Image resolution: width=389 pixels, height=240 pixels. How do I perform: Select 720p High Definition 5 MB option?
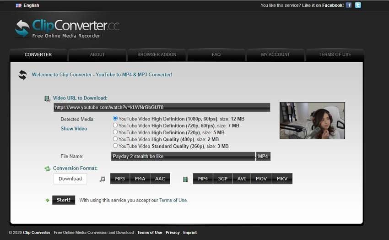coord(115,132)
